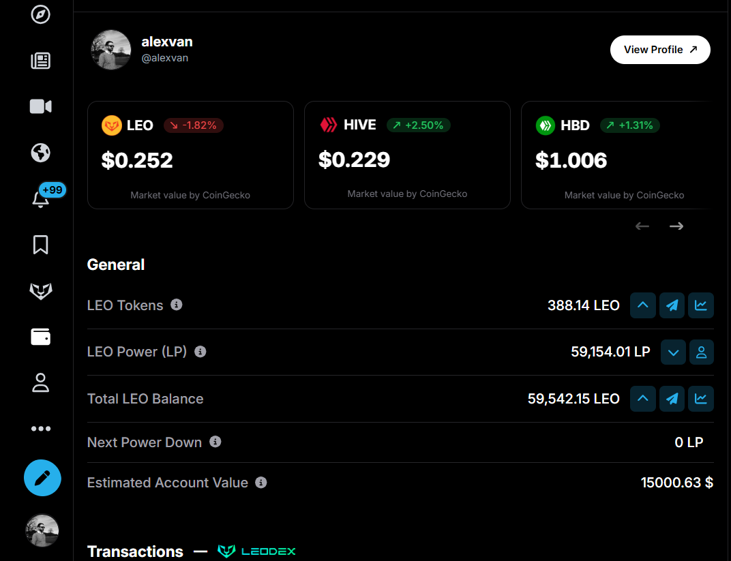Click the LEODEX link beside Transactions

(257, 551)
